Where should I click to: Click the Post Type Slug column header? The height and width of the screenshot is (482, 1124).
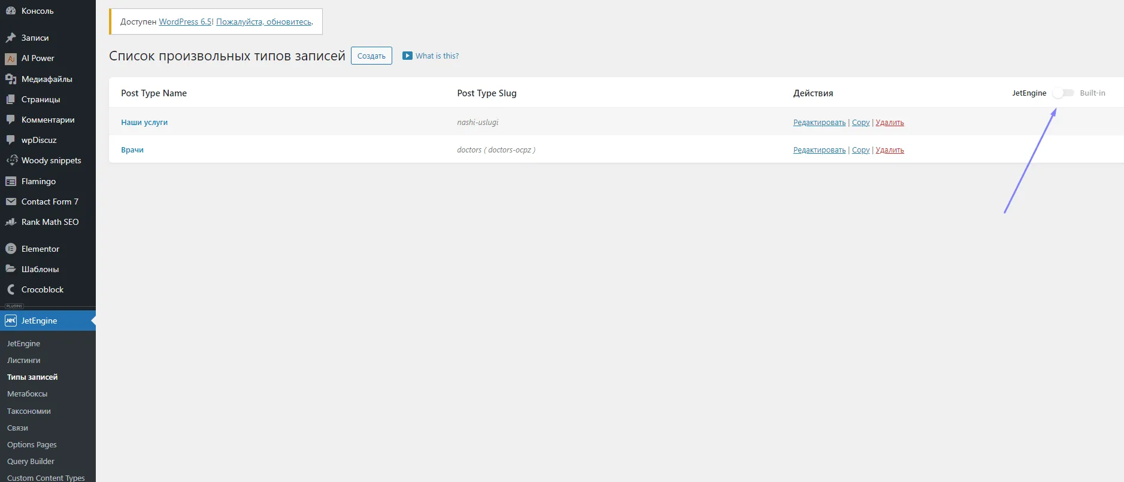click(487, 93)
